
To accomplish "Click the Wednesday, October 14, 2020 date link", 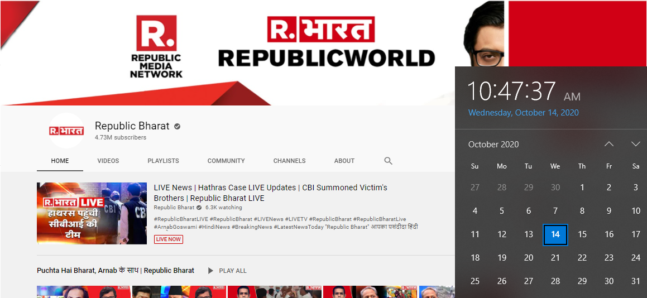I will (523, 113).
